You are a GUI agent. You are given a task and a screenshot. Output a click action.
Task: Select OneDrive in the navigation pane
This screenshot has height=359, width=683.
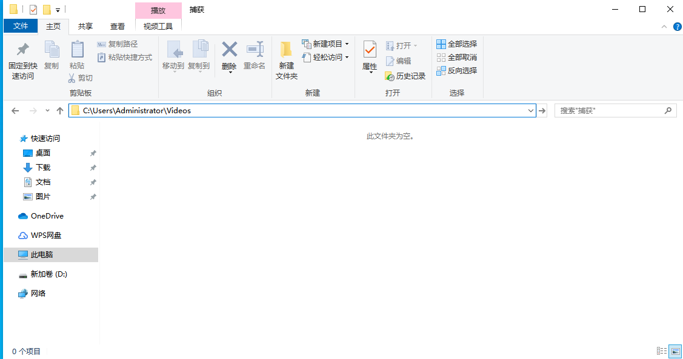coord(41,216)
